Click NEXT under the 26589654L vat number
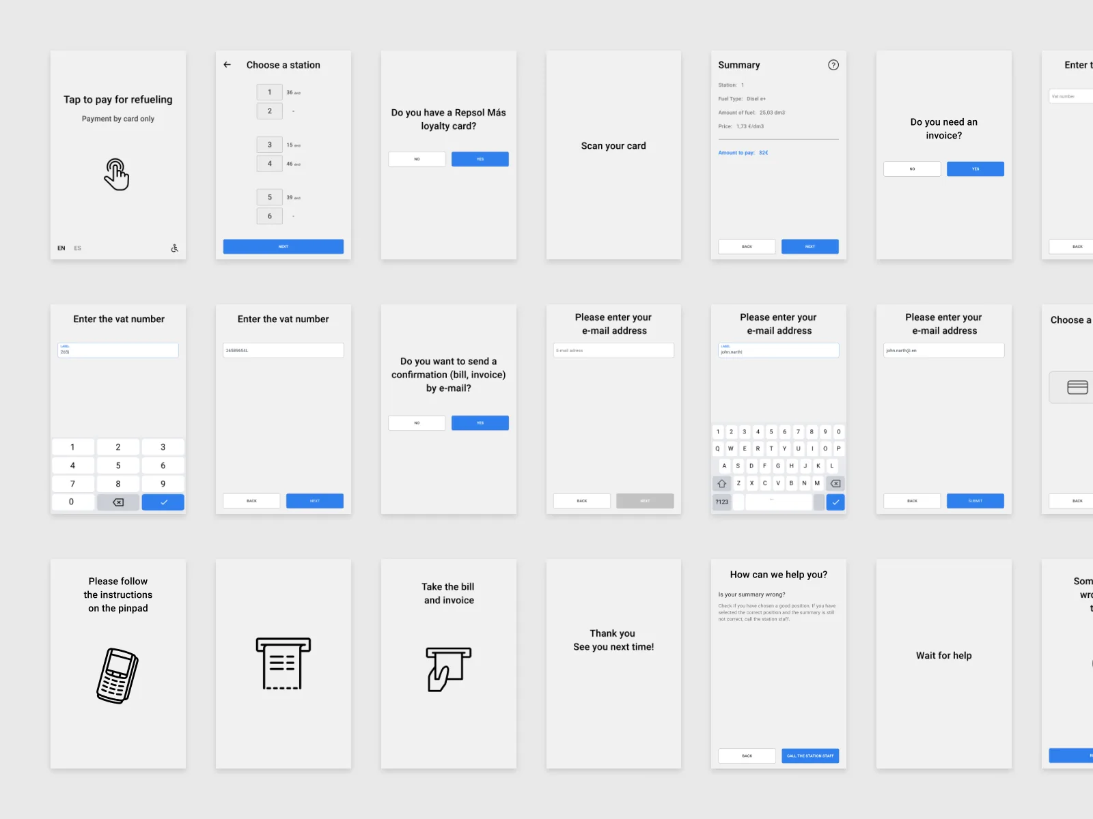 (315, 501)
